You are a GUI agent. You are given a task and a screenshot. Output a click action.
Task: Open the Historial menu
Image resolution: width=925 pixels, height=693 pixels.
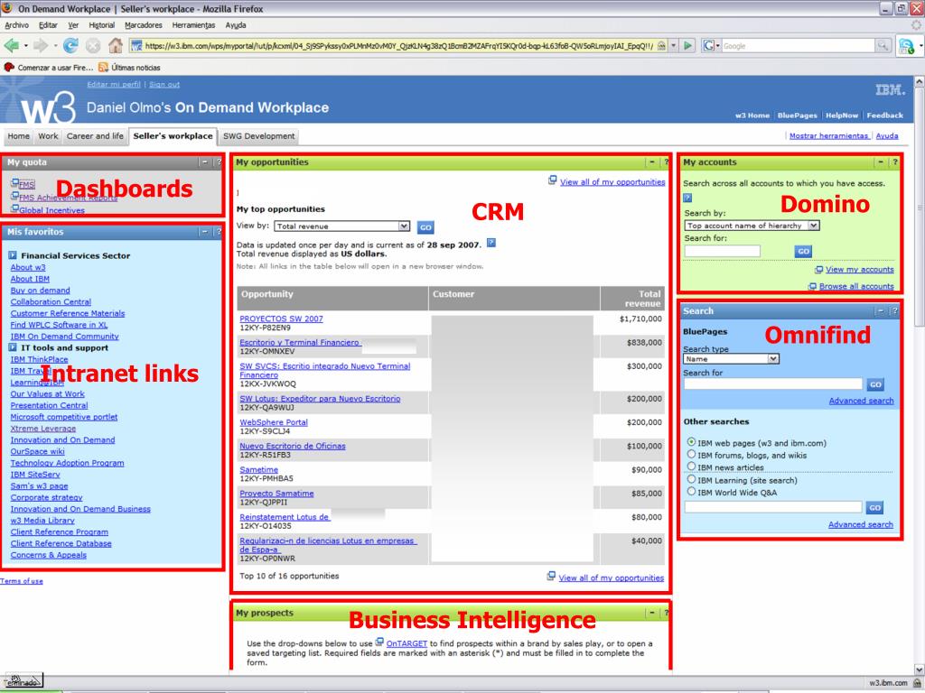(101, 25)
